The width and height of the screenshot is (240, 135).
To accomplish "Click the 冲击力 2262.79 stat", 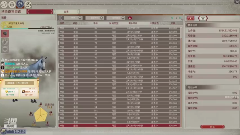I will pyautogui.click(x=212, y=71).
